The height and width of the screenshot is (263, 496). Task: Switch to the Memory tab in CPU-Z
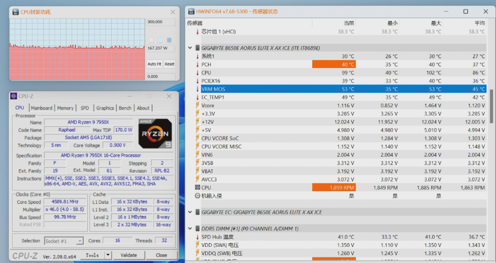(65, 108)
